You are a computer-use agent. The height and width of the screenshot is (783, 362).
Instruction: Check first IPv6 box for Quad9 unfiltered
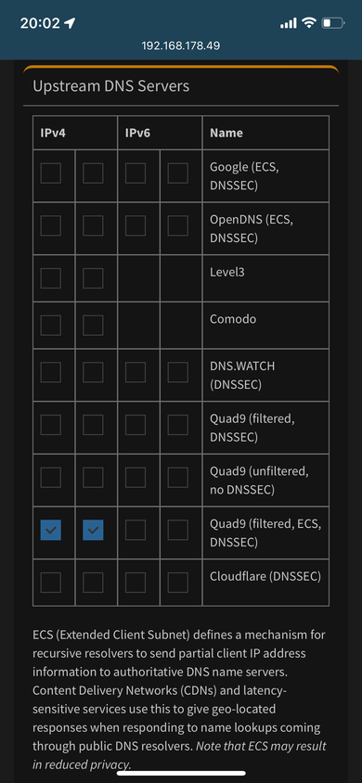(x=136, y=478)
